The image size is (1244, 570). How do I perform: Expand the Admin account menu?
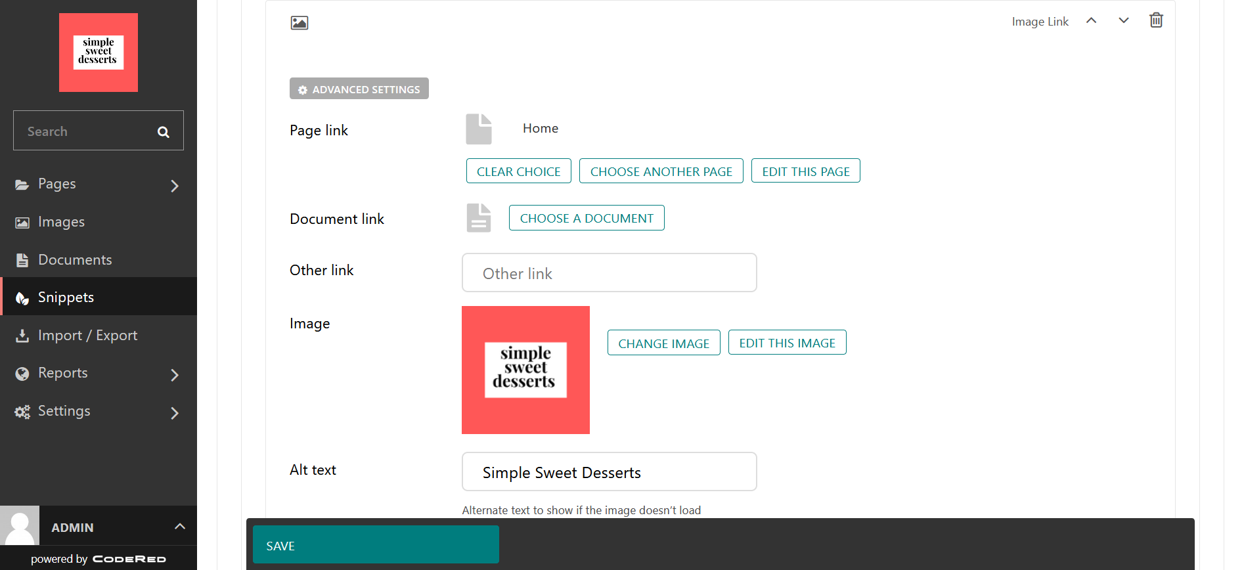(179, 527)
